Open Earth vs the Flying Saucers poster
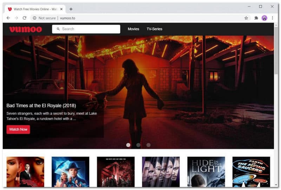 click(x=251, y=172)
